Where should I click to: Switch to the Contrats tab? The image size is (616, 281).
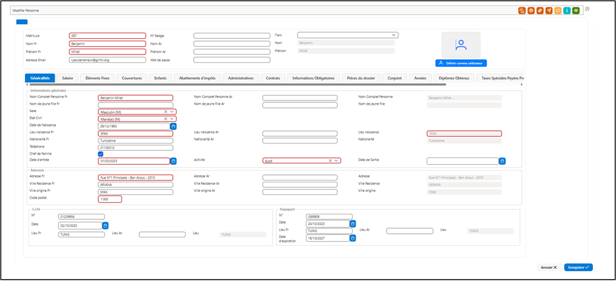tap(273, 78)
